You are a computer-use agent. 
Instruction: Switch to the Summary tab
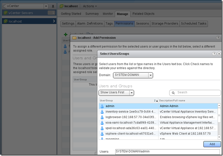click(x=92, y=14)
